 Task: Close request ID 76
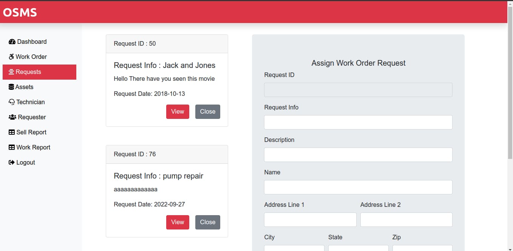(207, 222)
